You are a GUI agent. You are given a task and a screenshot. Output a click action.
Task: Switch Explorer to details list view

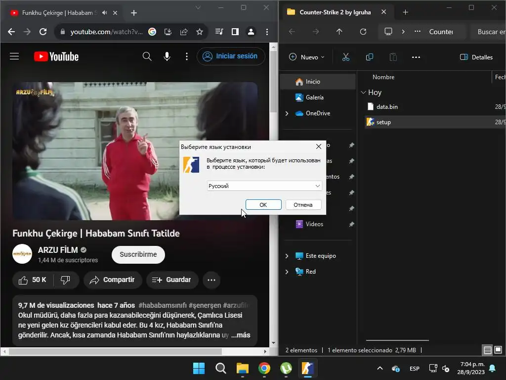487,350
